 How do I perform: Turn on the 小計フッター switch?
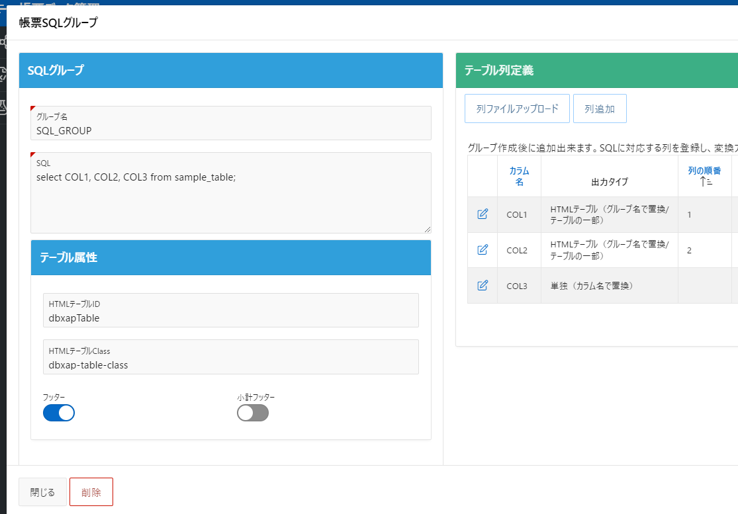(x=252, y=413)
